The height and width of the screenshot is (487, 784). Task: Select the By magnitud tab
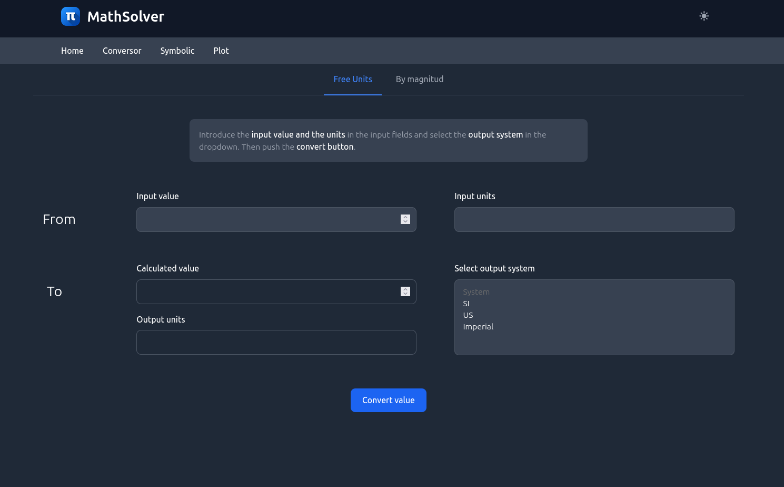[419, 79]
